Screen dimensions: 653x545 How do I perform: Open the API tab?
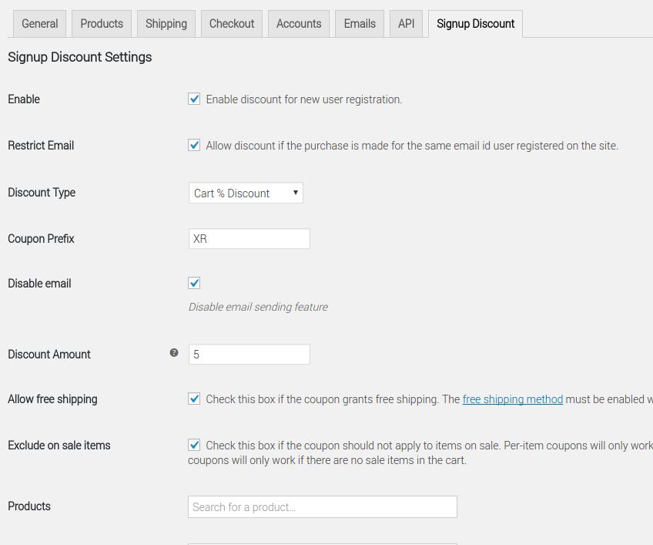(x=406, y=24)
